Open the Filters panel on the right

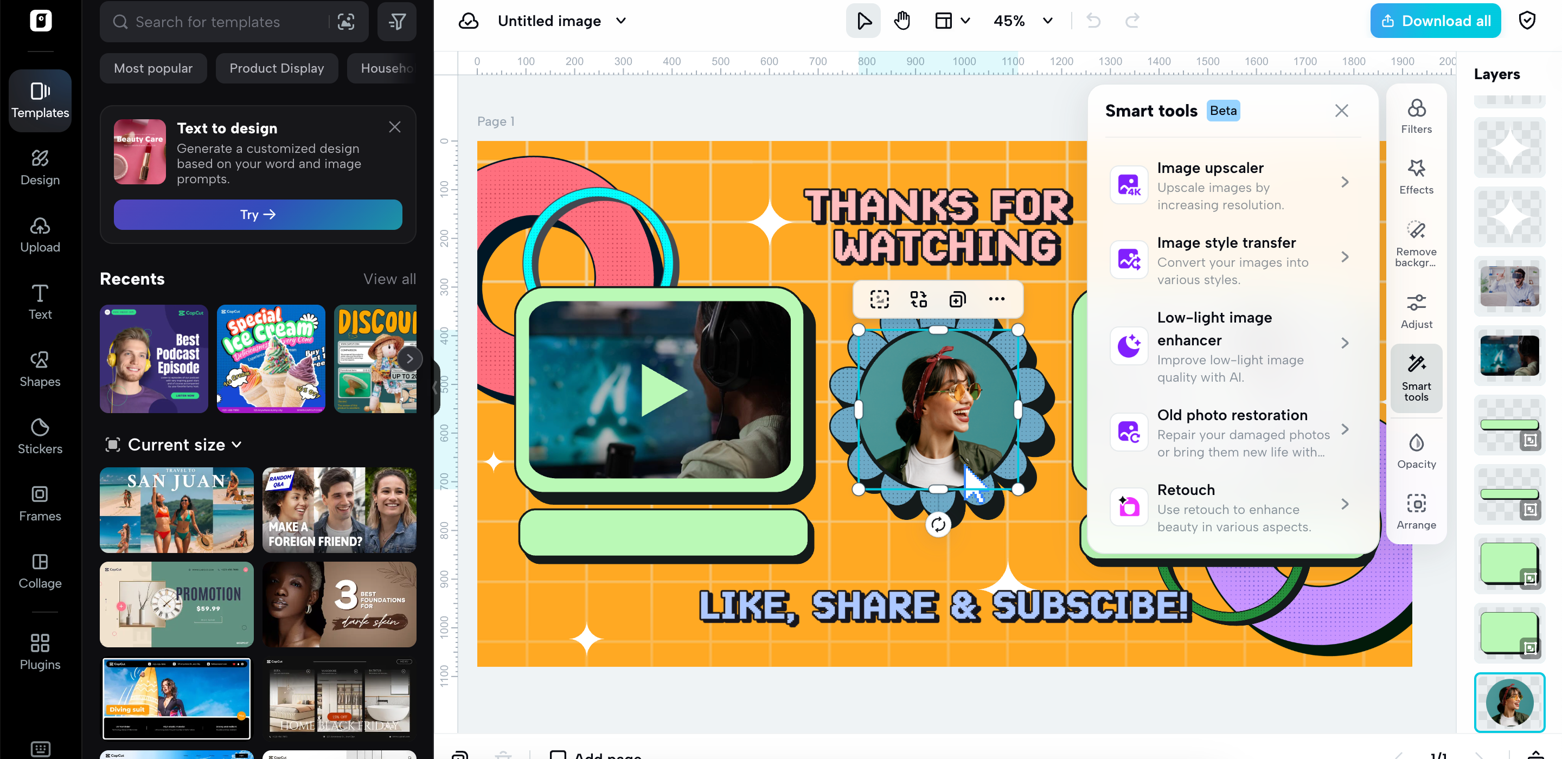[1417, 116]
